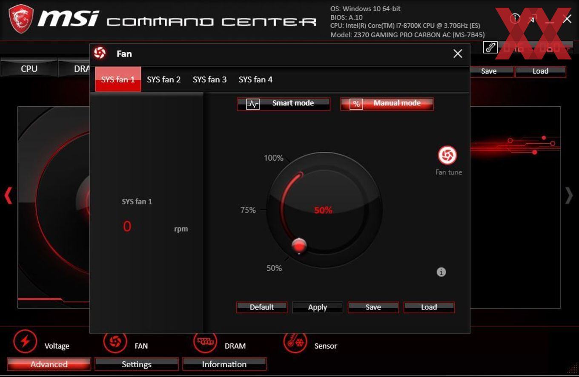Switch to Manual mode
579x377 pixels.
(387, 104)
